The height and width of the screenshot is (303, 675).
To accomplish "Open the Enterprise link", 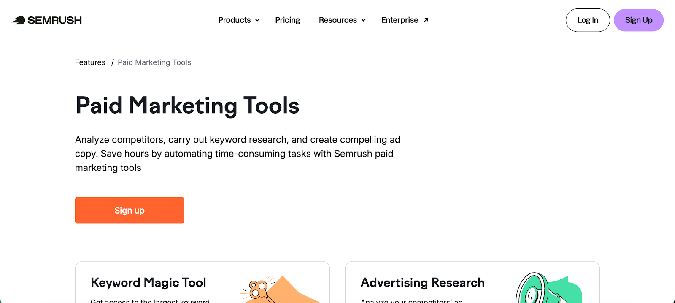I will pos(405,20).
